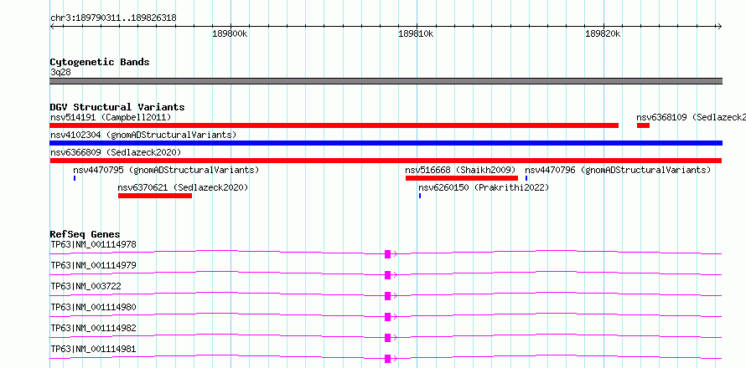Image resolution: width=746 pixels, height=368 pixels.
Task: Select the TP63 NM_001114981 exon block
Action: [x=388, y=359]
